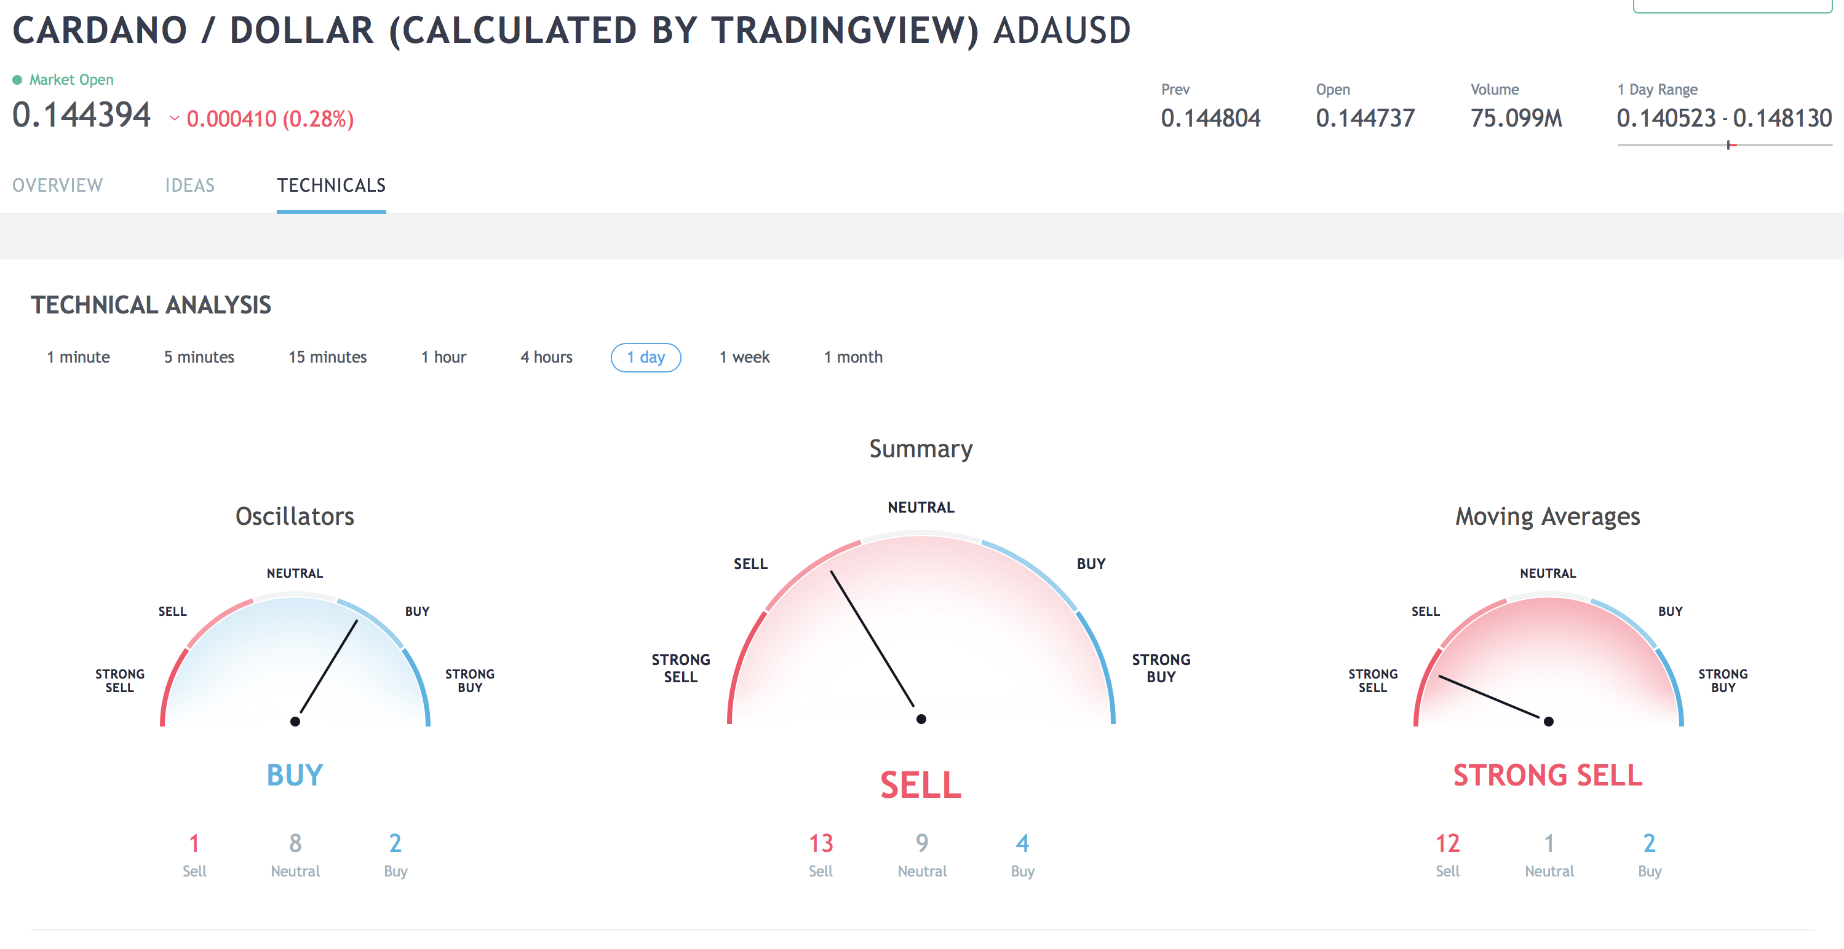Switch to the 15 minutes interval
The width and height of the screenshot is (1844, 949).
(x=327, y=357)
